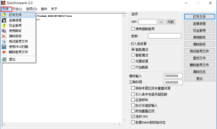
Task: Choose 清除目标 from the menu
Action: 18,36
